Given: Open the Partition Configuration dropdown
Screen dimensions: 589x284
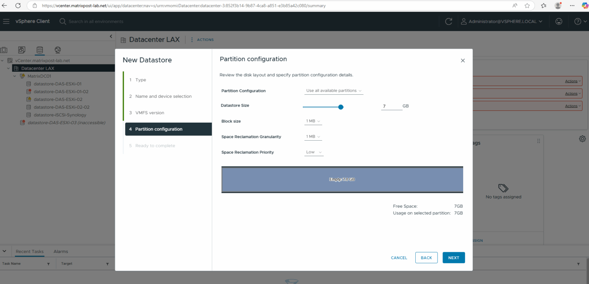Looking at the screenshot, I should click(x=333, y=90).
